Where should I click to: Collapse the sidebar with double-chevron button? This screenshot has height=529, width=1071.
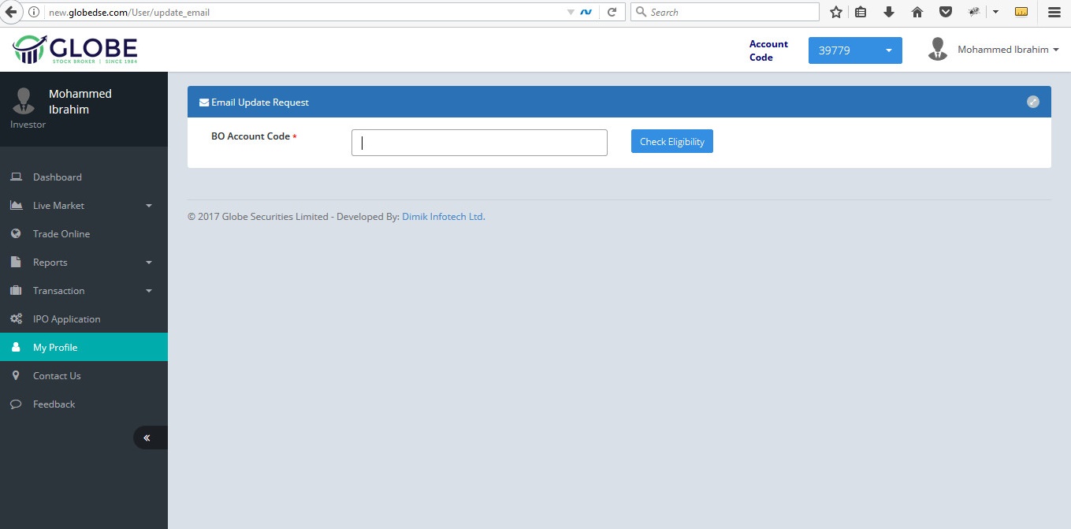147,438
